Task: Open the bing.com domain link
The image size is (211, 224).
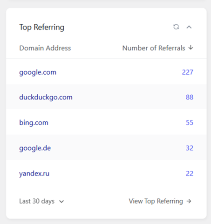Action: (34, 123)
